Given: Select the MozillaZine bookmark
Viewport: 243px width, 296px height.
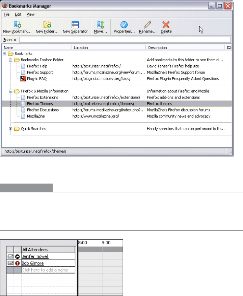Looking at the screenshot, I should point(36,116).
